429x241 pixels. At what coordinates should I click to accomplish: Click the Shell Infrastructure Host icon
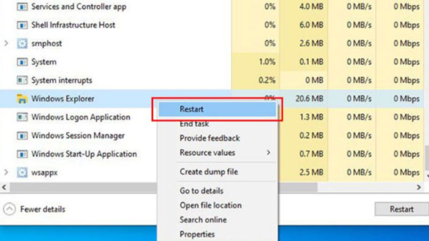click(22, 25)
